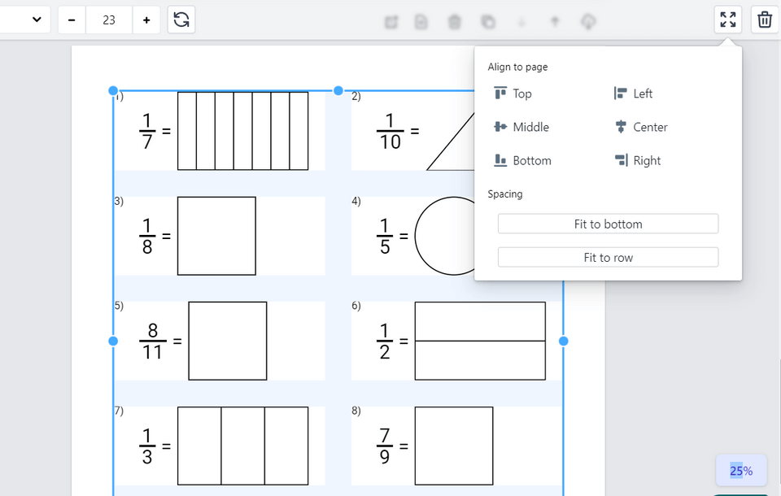
Task: Click the Align Bottom icon
Action: (x=499, y=160)
